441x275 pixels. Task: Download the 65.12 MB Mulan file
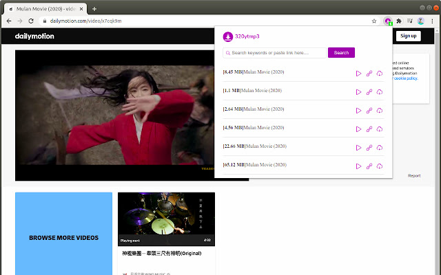[380, 166]
